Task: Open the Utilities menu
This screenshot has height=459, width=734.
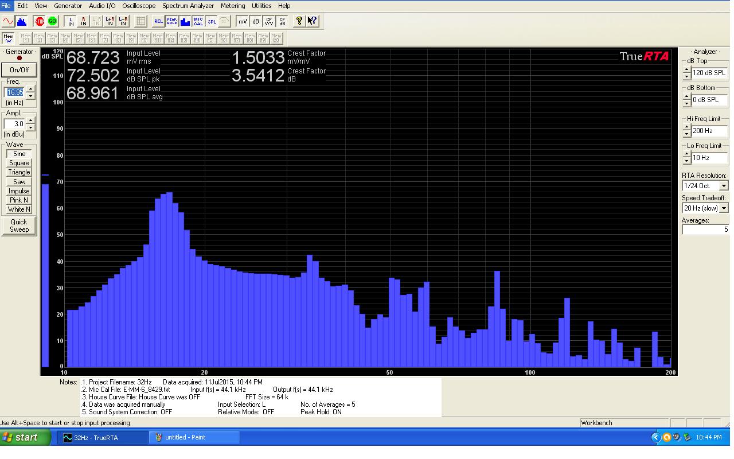Action: point(261,6)
